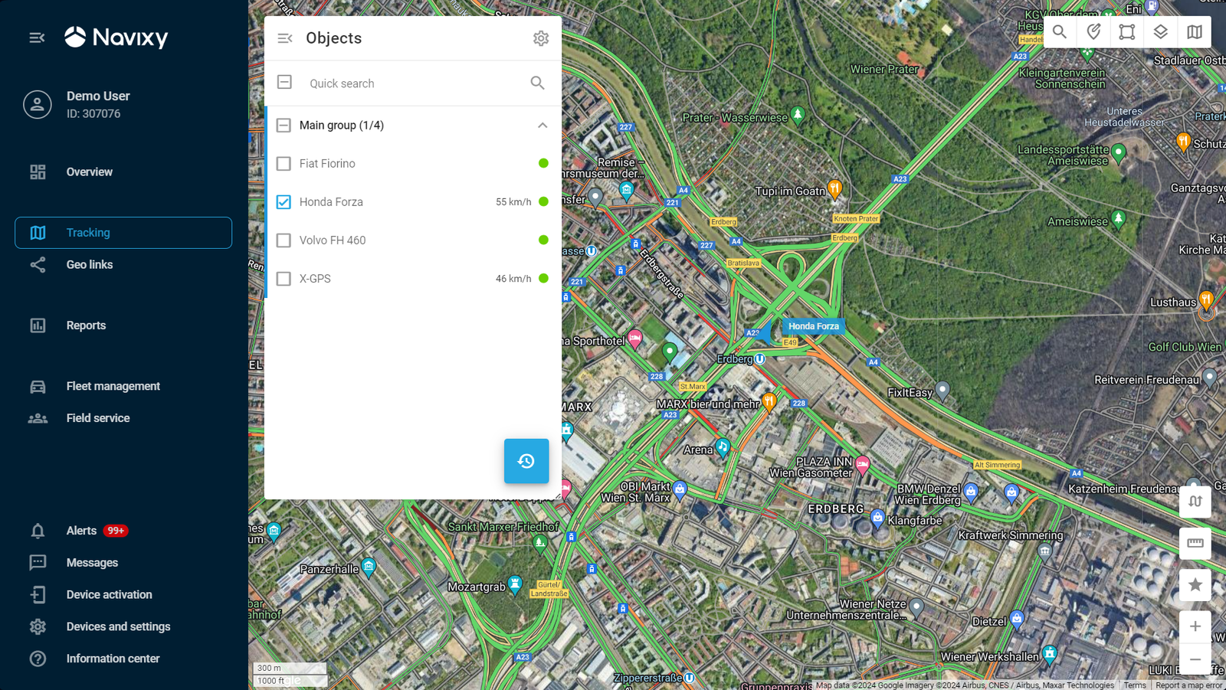Click the map search magnifier icon

(x=1060, y=32)
